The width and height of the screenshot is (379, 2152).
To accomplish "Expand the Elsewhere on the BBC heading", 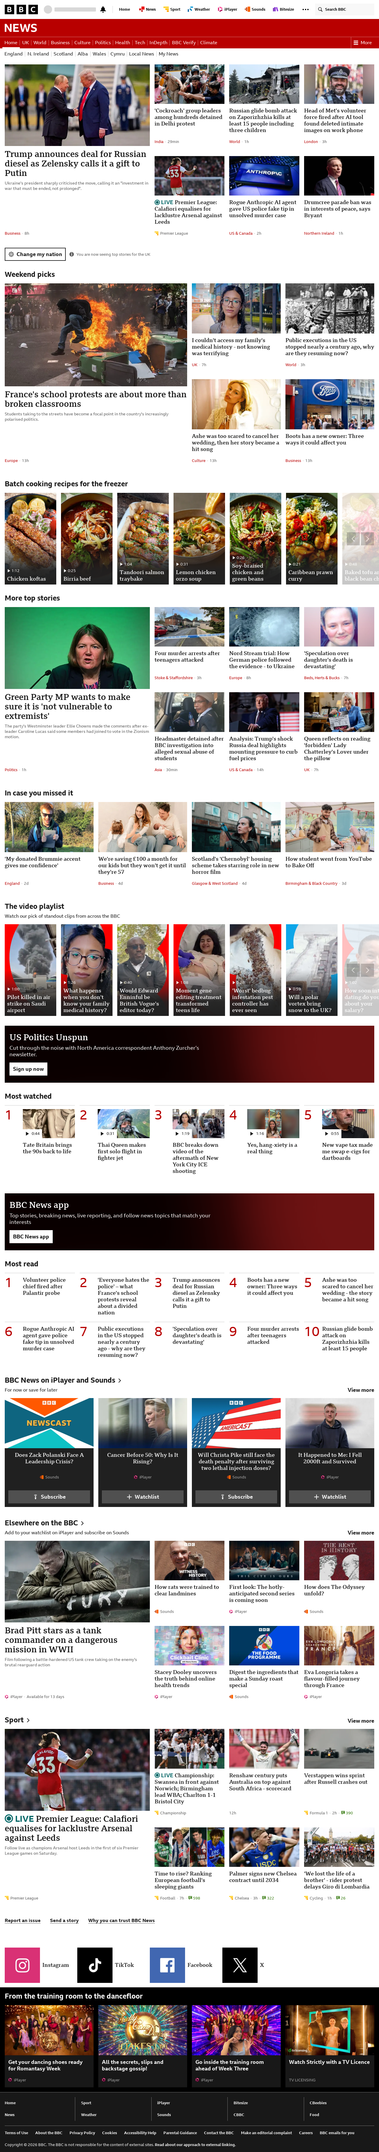I will 44,1523.
